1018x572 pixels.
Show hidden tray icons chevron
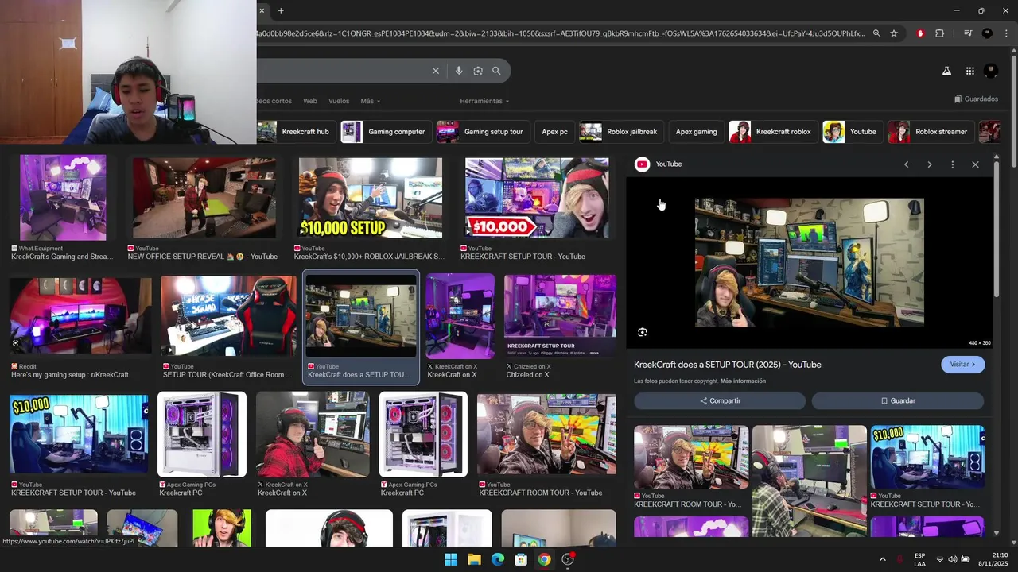[x=882, y=559]
